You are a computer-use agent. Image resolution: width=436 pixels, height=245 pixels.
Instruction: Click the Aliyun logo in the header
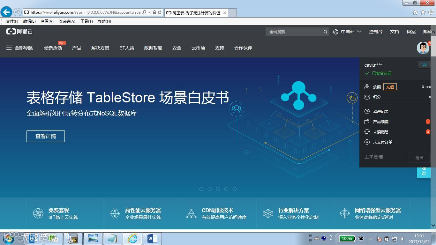pos(19,32)
